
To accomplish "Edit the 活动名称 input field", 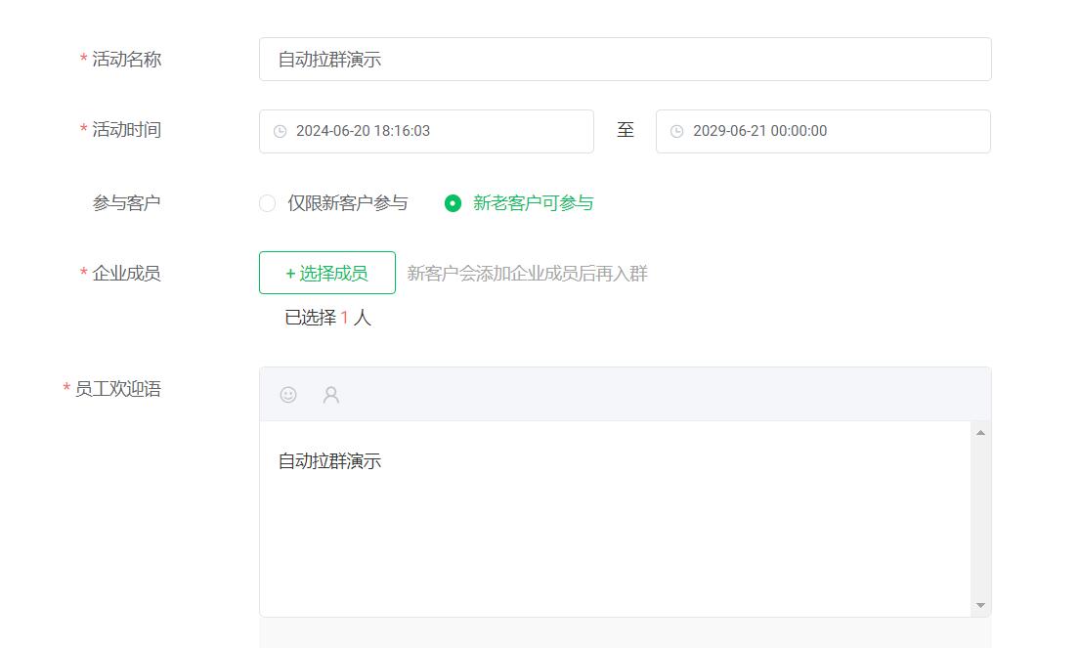I will pos(625,60).
